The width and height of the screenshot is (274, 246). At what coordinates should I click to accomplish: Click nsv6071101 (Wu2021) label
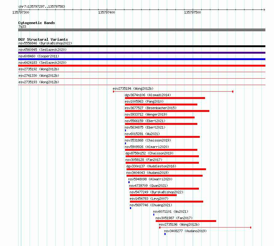pyautogui.click(x=171, y=211)
